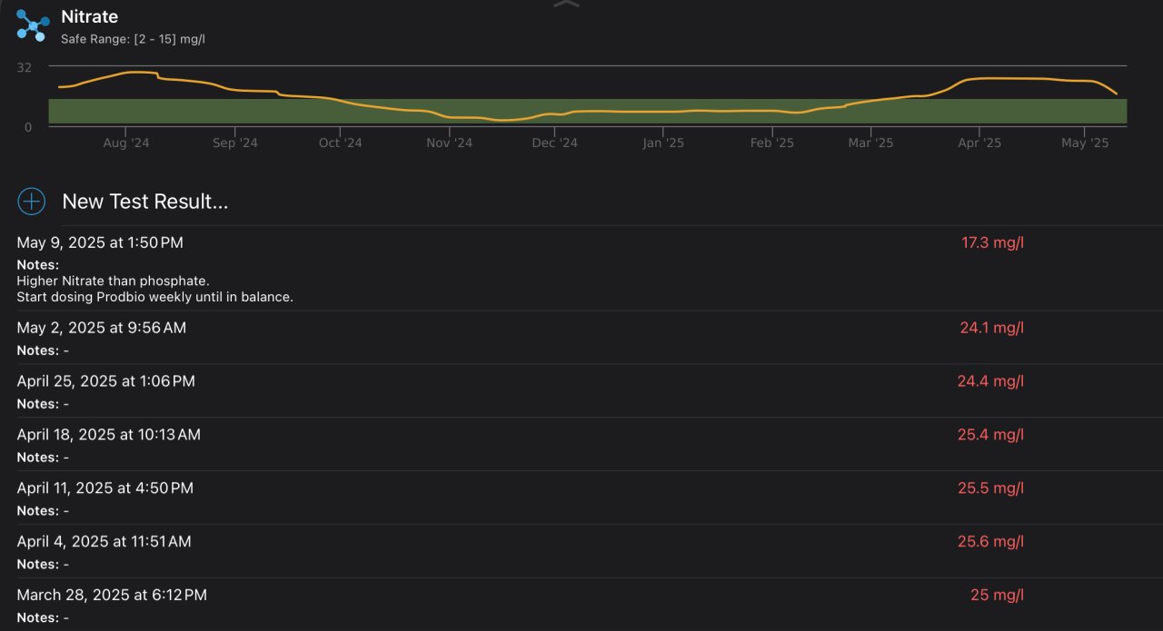Click the Nitrate molecule icon
1163x631 pixels.
tap(33, 25)
